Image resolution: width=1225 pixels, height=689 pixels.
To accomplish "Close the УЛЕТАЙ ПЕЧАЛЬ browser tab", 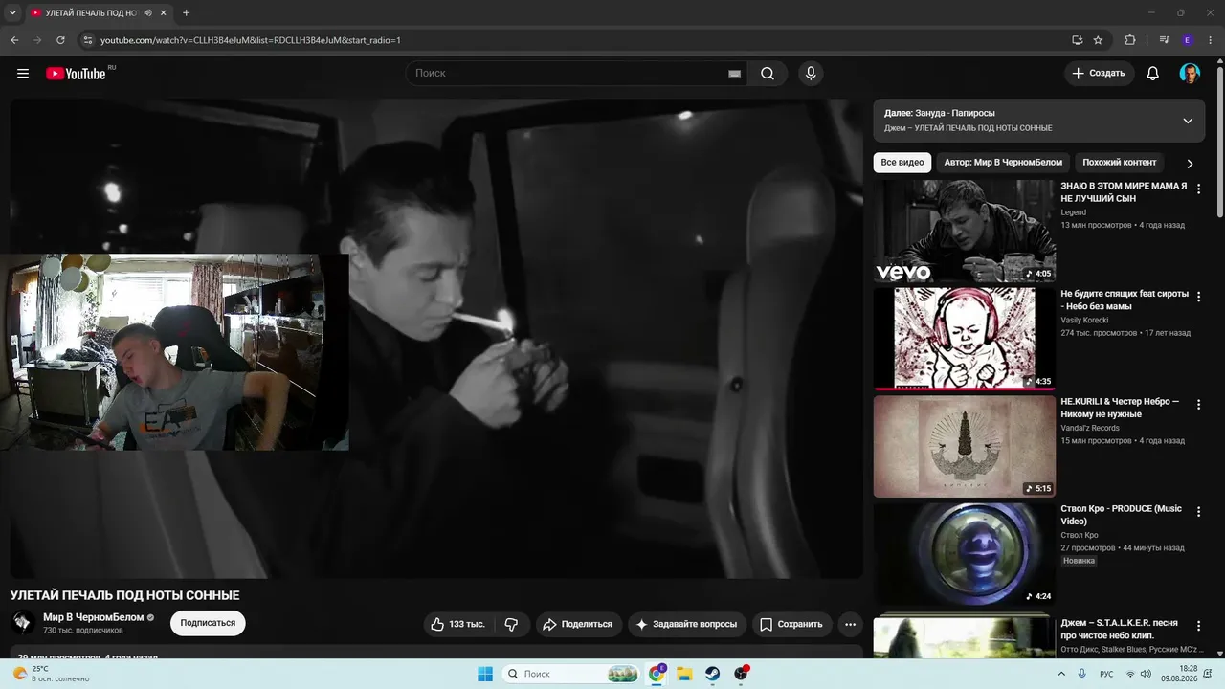I will [163, 13].
